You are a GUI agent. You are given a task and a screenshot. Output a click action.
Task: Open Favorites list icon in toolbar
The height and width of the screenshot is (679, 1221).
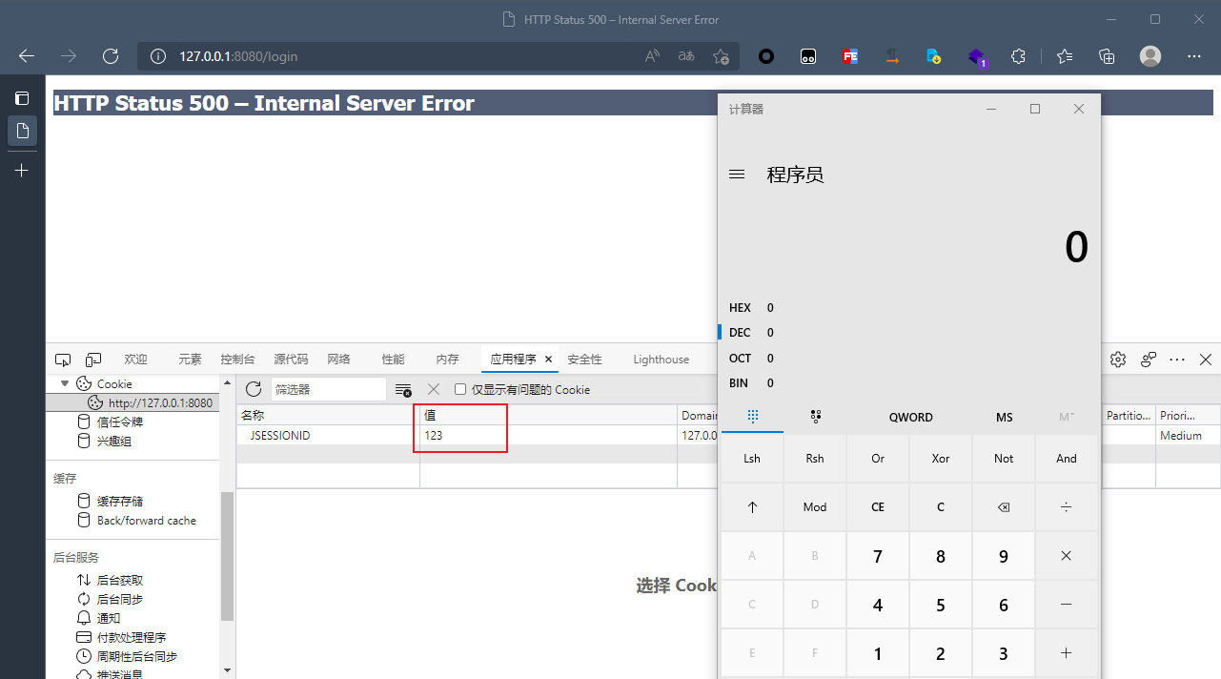[1064, 56]
